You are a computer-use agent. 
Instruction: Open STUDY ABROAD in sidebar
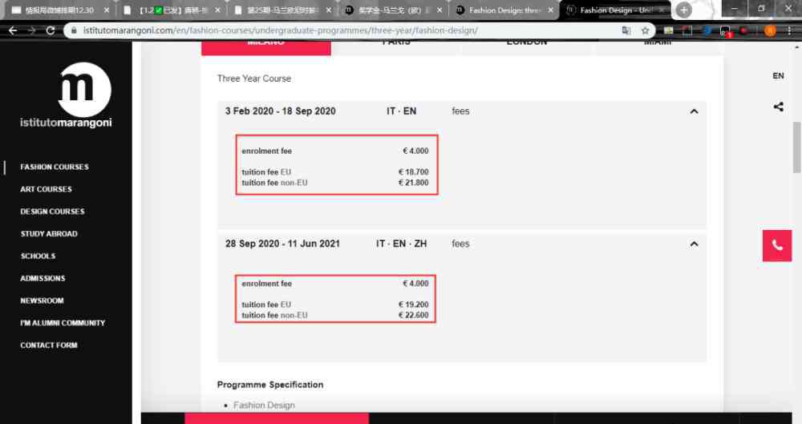pos(49,234)
